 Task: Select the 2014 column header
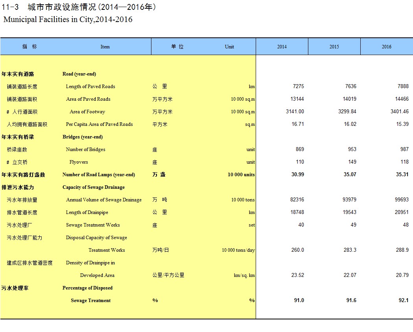pos(282,47)
